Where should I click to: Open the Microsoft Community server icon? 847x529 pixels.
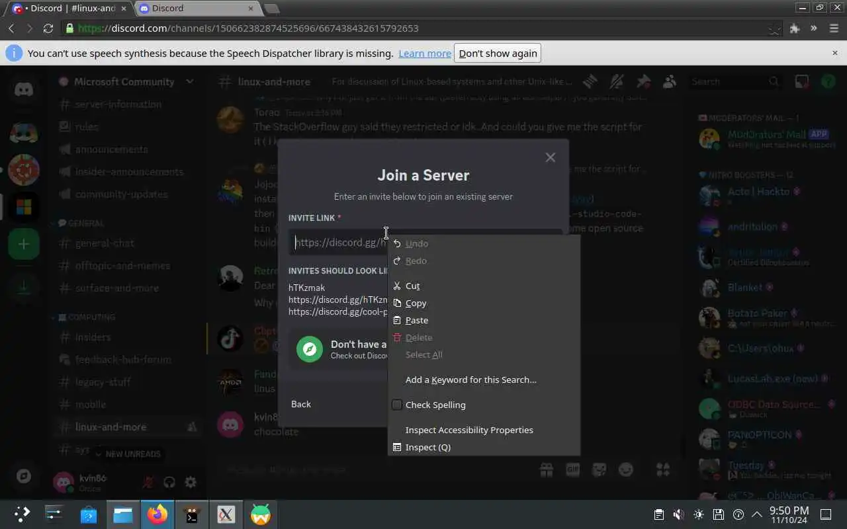point(24,208)
